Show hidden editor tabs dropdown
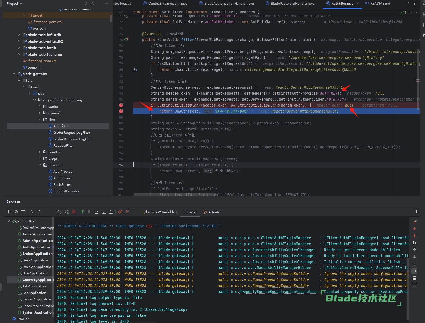The height and width of the screenshot is (323, 425). (407, 3)
